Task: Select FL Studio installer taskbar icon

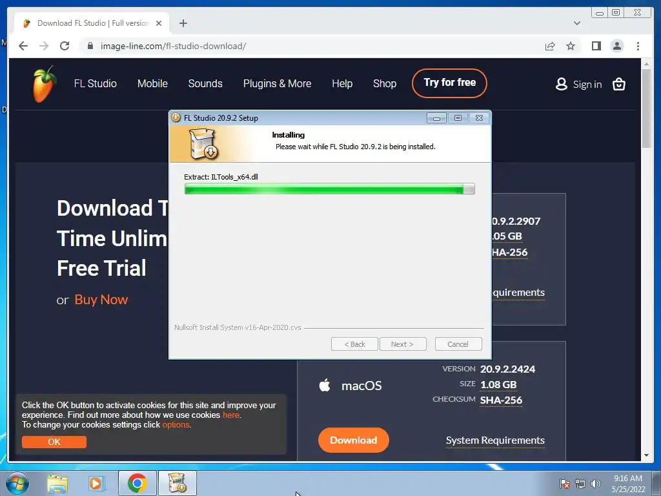Action: coord(178,483)
